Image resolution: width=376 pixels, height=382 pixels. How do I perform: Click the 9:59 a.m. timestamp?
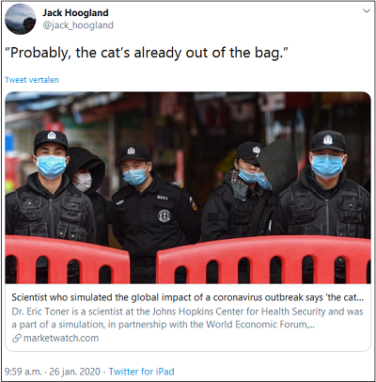[23, 372]
